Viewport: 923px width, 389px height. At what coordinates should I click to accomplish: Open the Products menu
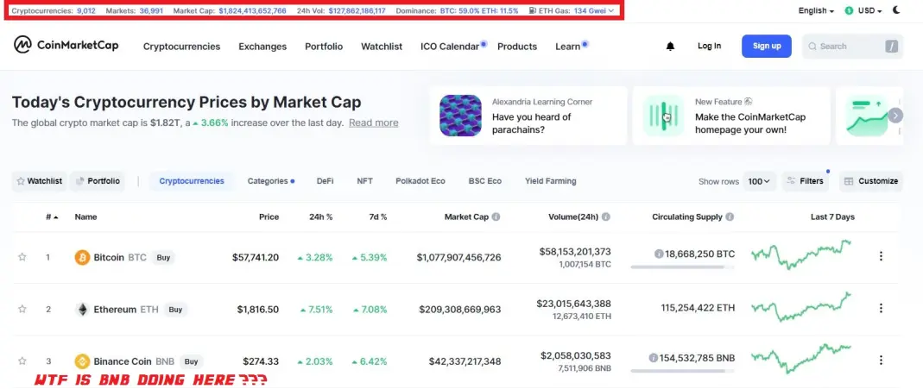[517, 47]
